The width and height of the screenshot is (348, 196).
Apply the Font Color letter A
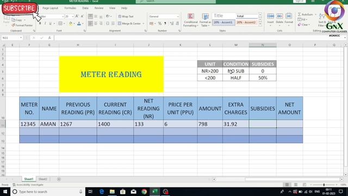[x=79, y=23]
